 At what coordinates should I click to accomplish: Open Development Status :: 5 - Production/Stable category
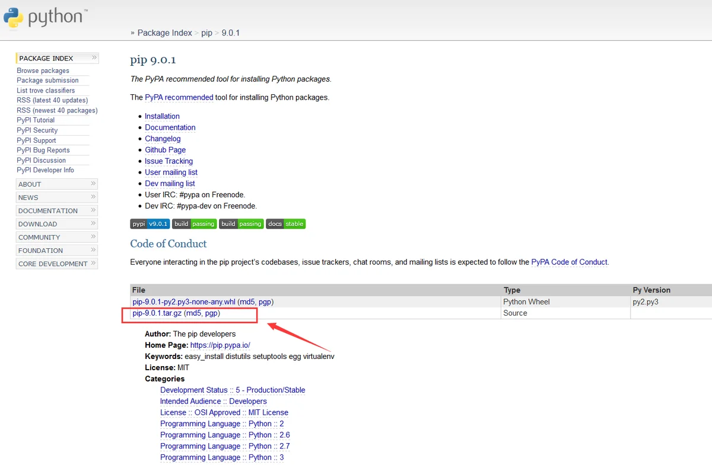pyautogui.click(x=233, y=390)
